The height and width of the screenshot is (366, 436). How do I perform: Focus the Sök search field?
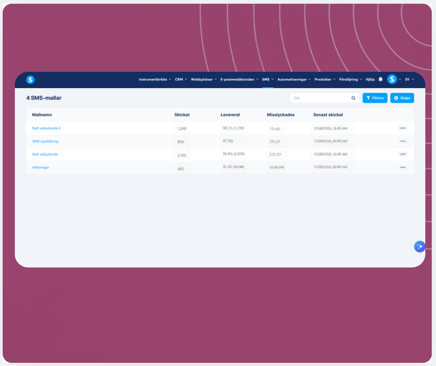pos(324,98)
